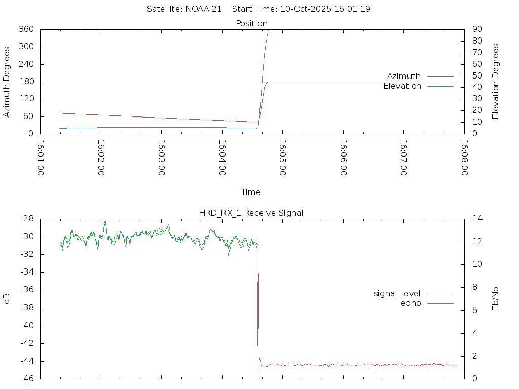Select the ebno legend entry

[411, 303]
